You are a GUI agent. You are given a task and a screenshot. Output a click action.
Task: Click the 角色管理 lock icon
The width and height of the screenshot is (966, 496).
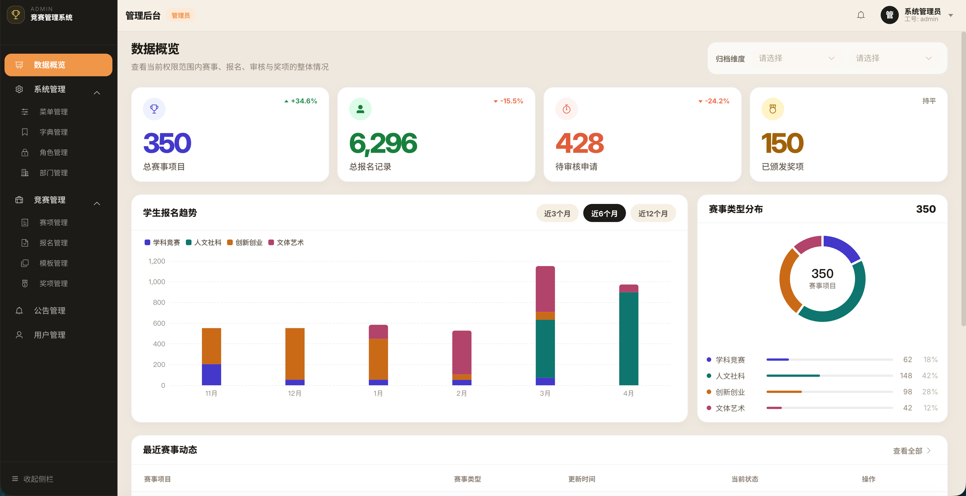(x=25, y=152)
